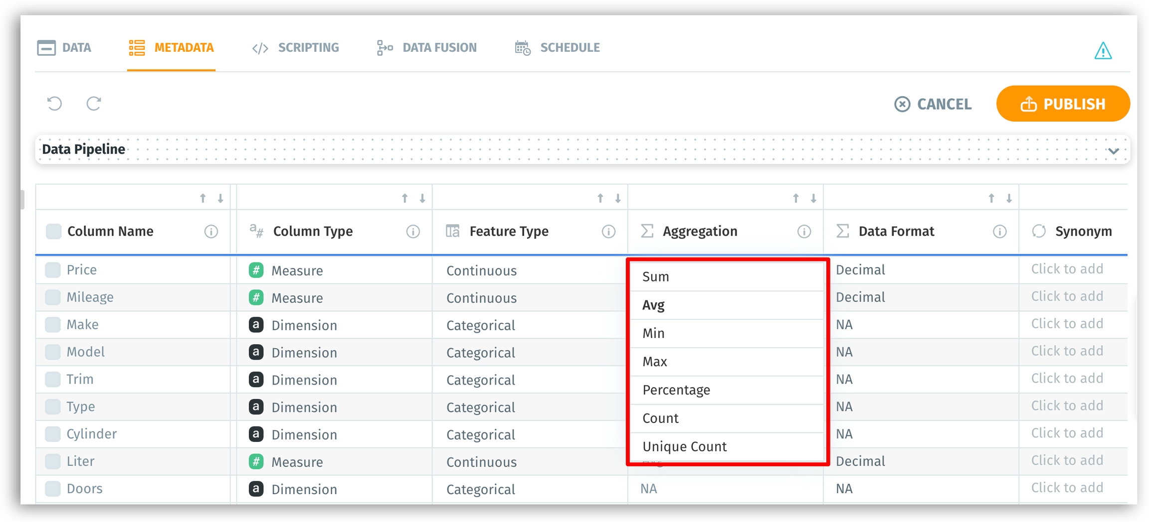Click info icon beside Aggregation header
This screenshot has height=522, width=1149.
coord(804,232)
